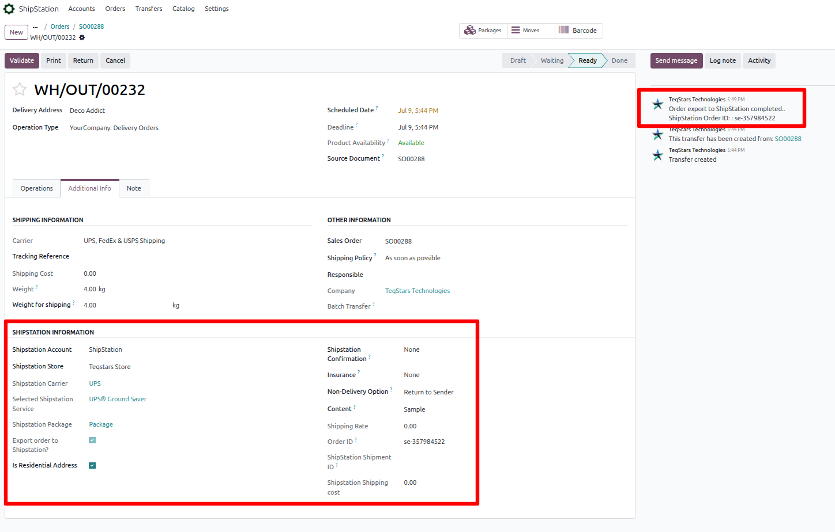Image resolution: width=835 pixels, height=532 pixels.
Task: Click Send message in chatter
Action: (676, 60)
